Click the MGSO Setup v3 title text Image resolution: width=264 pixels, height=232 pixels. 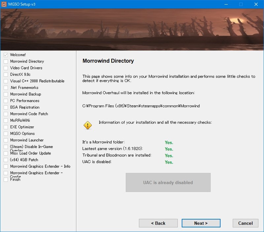(x=22, y=4)
